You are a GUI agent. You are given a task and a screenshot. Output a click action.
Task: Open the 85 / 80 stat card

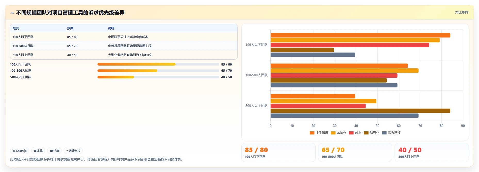278,152
